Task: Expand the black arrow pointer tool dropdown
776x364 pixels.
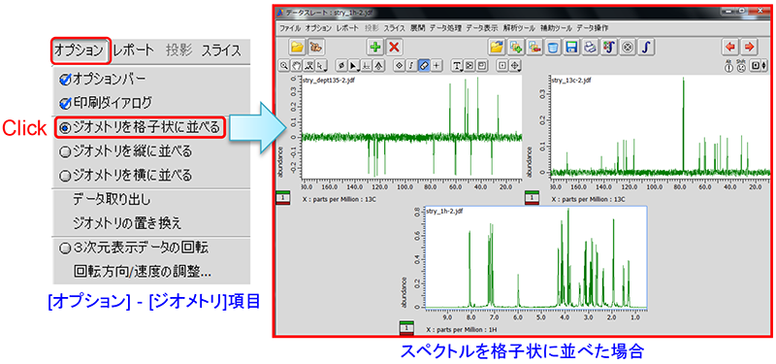Action: [353, 65]
